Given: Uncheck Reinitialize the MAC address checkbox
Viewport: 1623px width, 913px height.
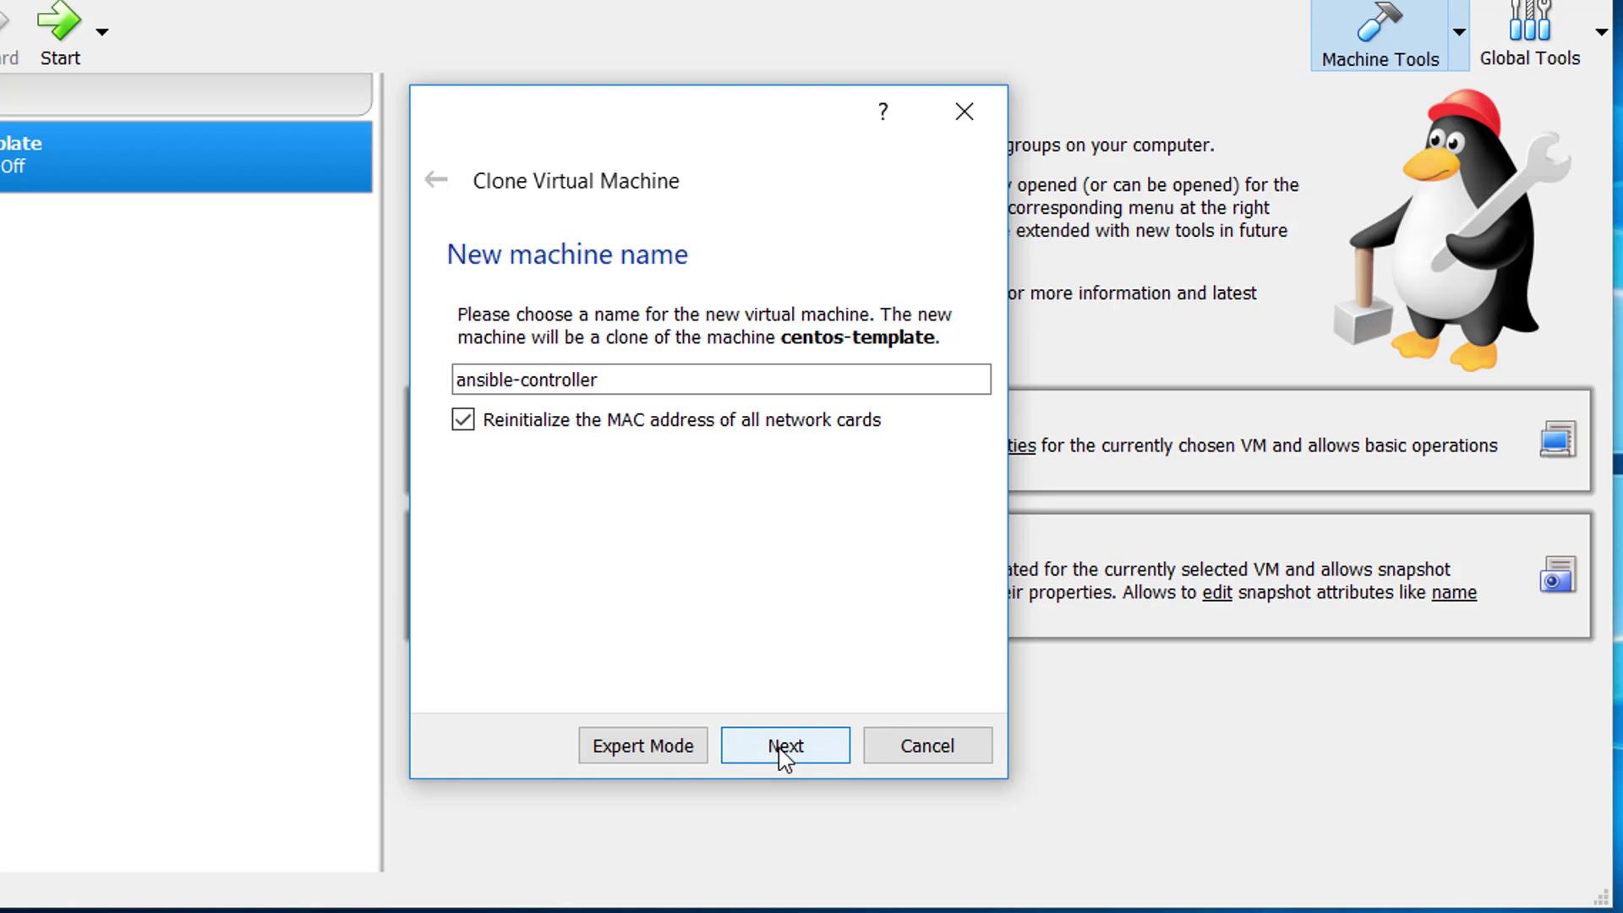Looking at the screenshot, I should pyautogui.click(x=463, y=420).
